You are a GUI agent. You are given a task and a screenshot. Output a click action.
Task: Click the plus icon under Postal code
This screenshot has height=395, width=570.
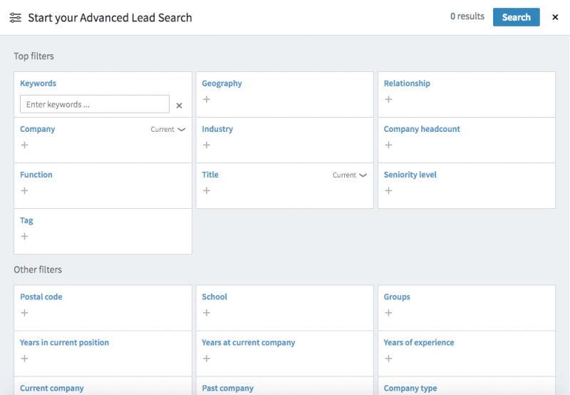coord(24,312)
